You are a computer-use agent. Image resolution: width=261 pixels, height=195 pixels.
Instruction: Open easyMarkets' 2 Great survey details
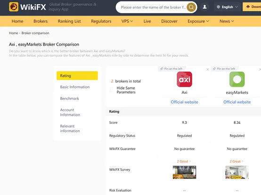tap(237, 162)
